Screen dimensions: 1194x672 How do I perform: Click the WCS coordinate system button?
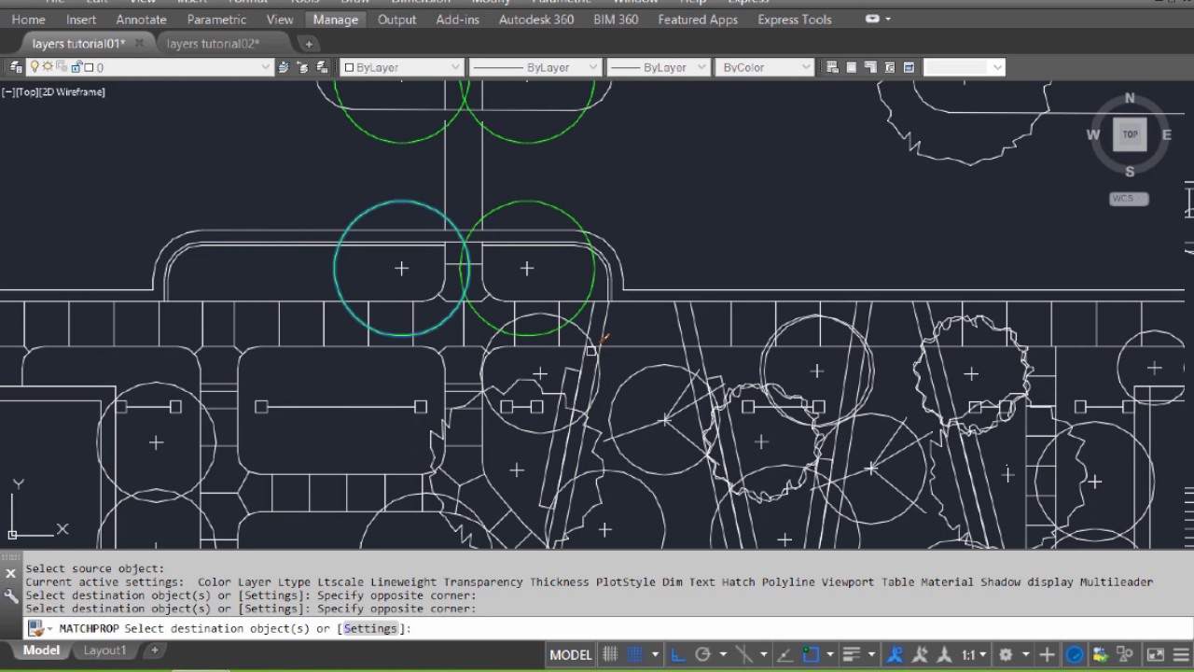(x=1129, y=198)
